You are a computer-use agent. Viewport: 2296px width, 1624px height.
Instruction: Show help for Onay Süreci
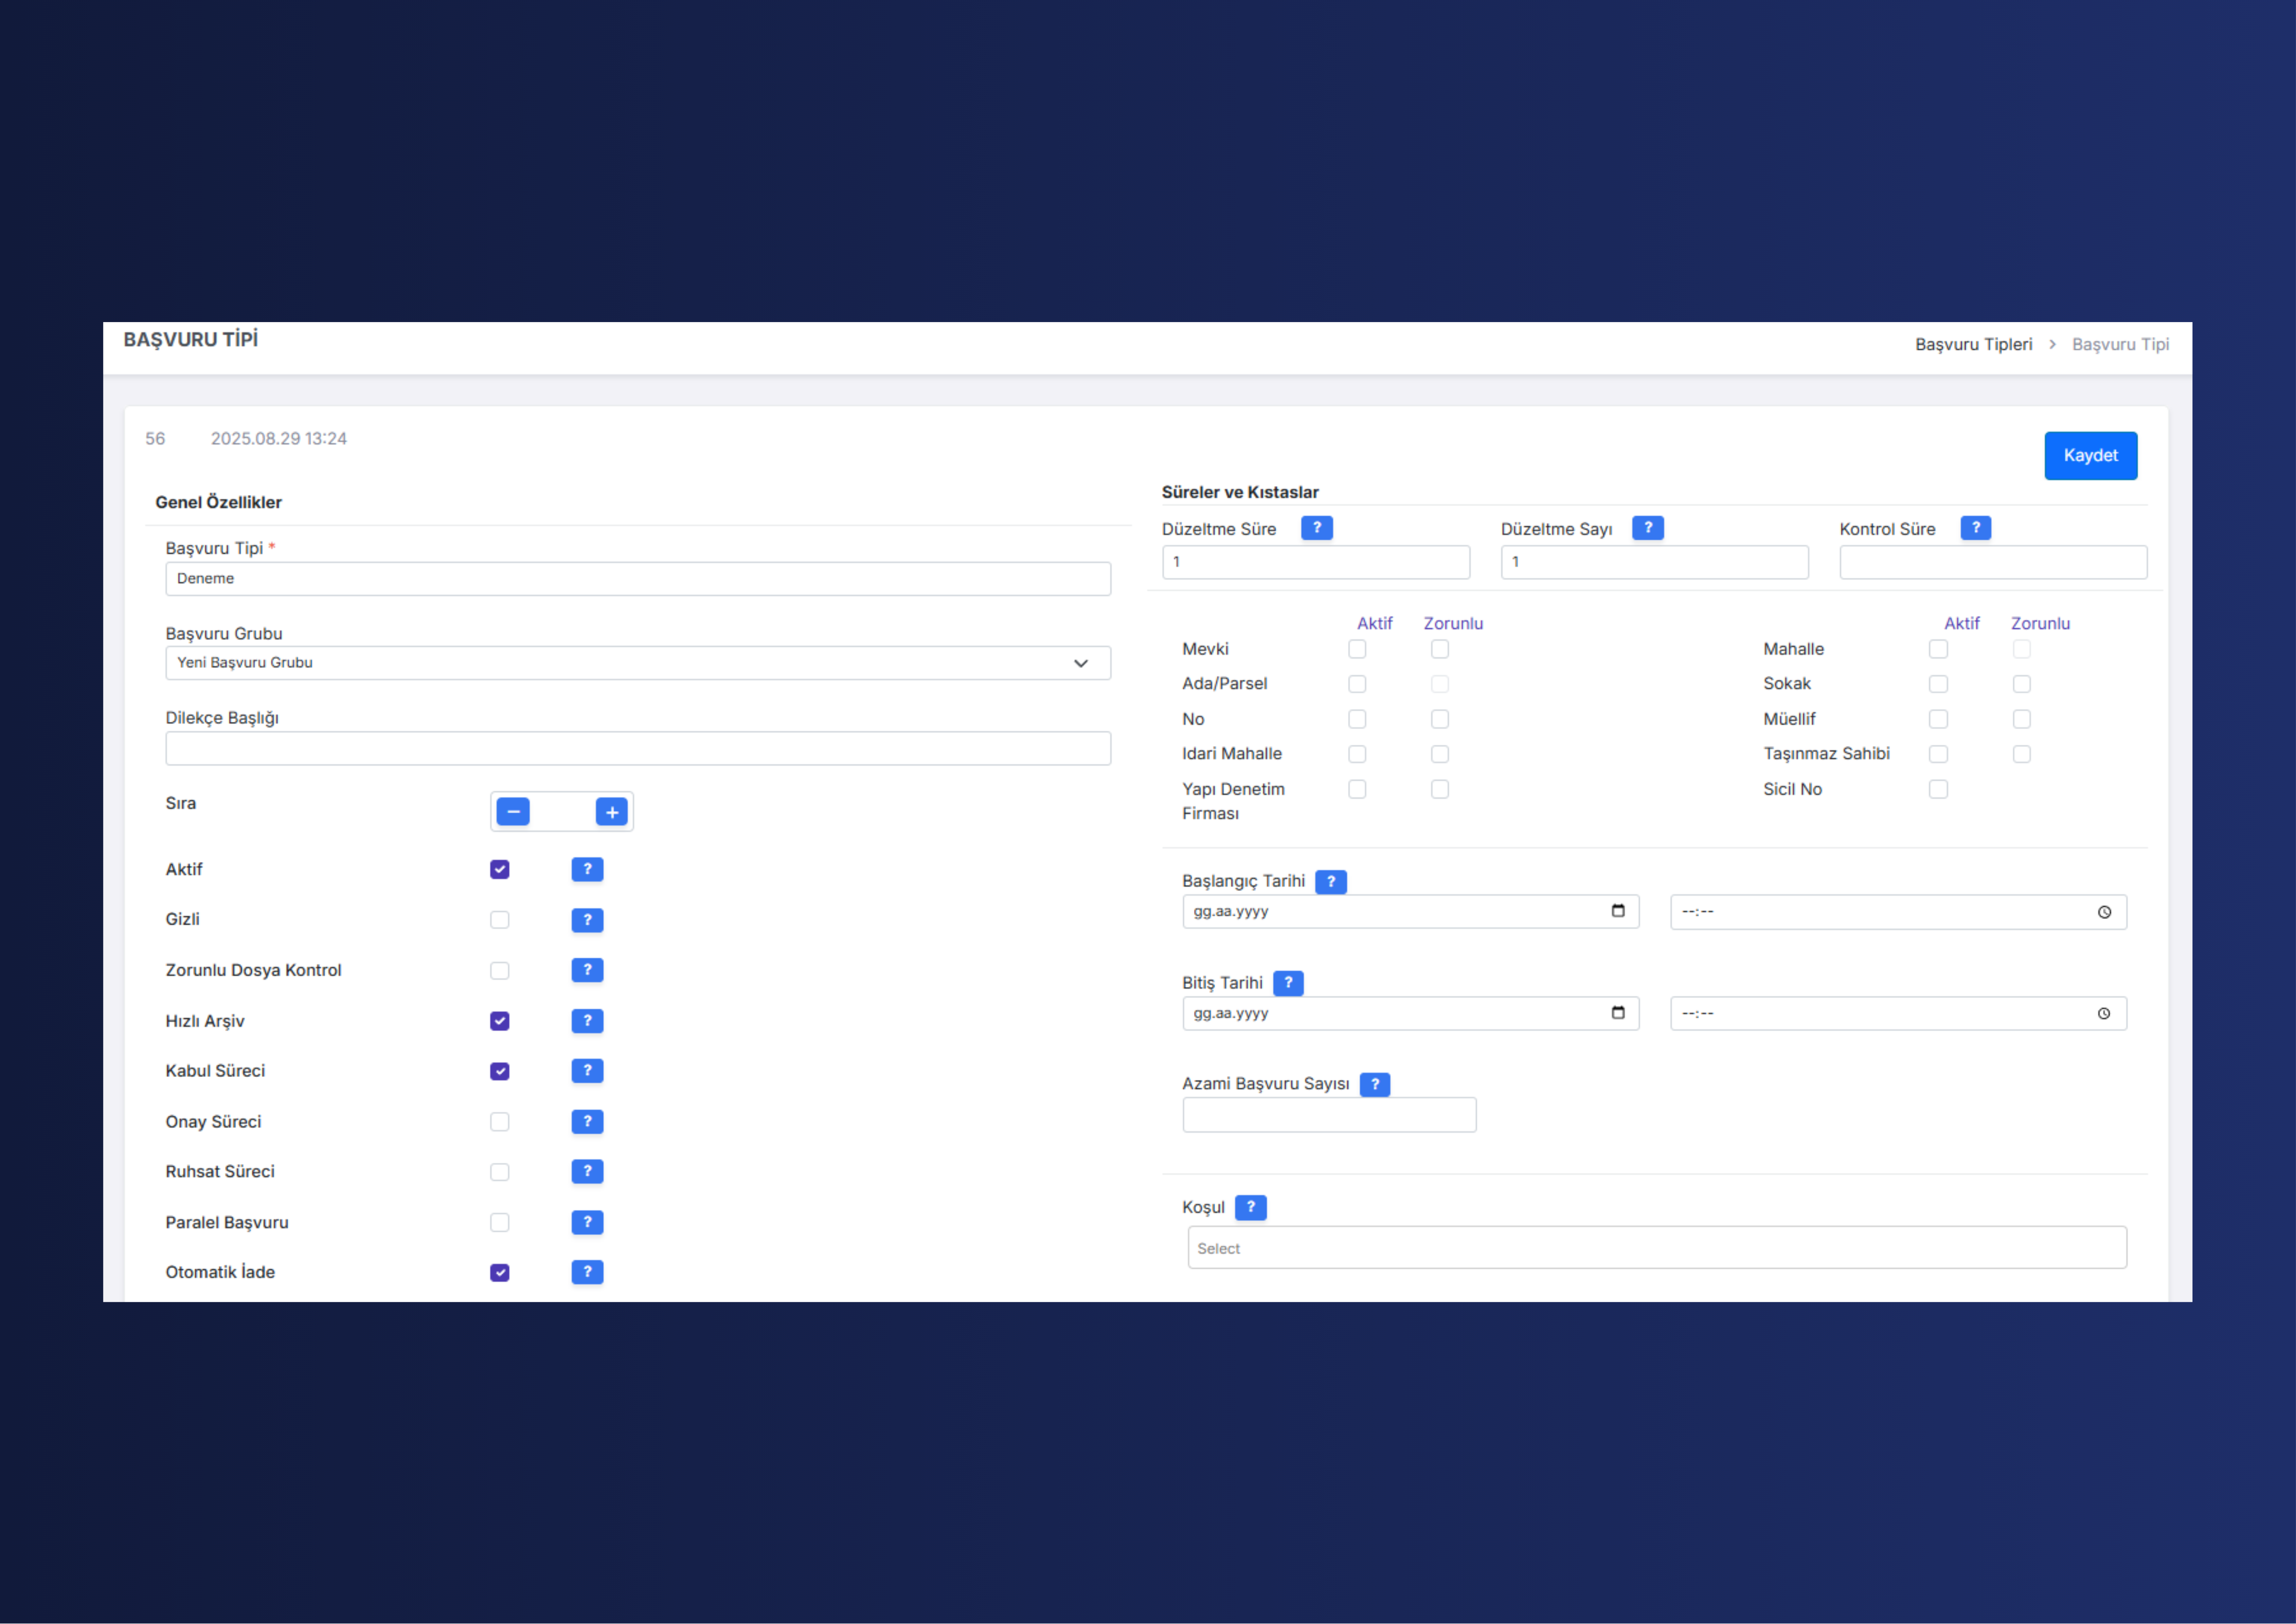click(587, 1122)
